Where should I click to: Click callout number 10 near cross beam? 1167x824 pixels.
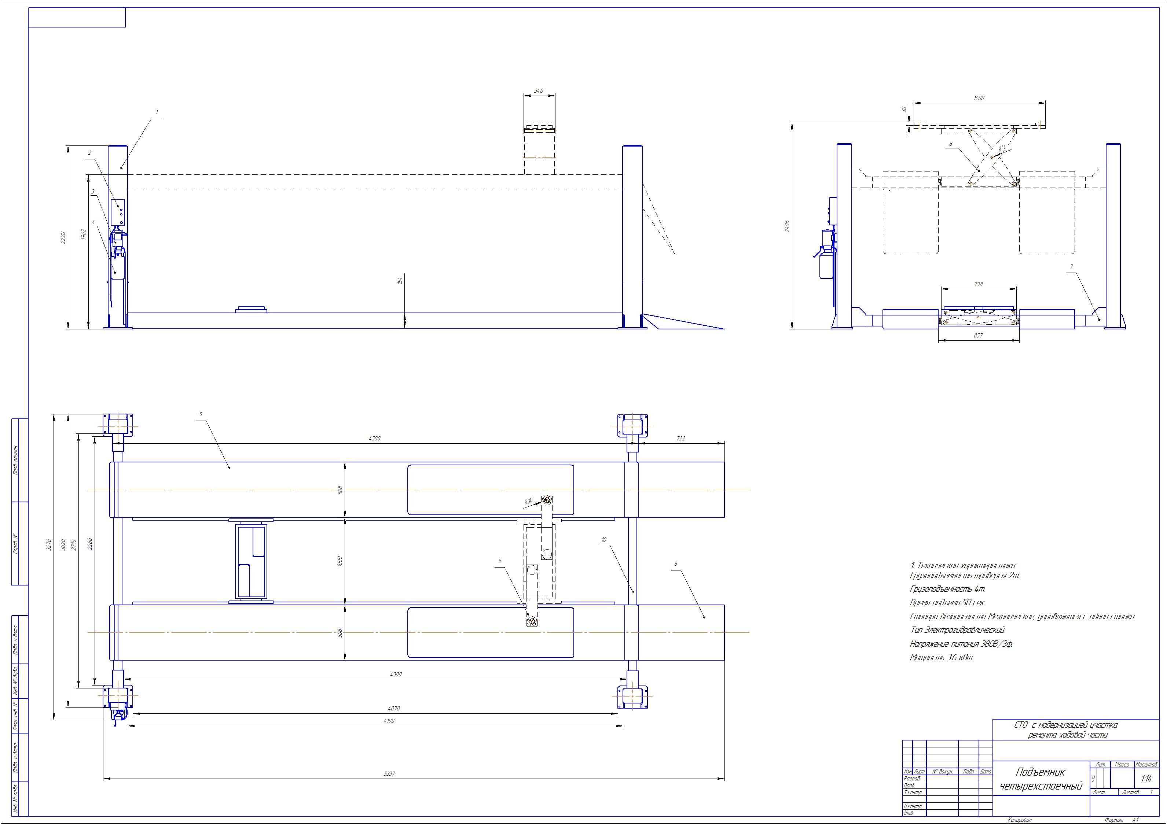pos(604,540)
